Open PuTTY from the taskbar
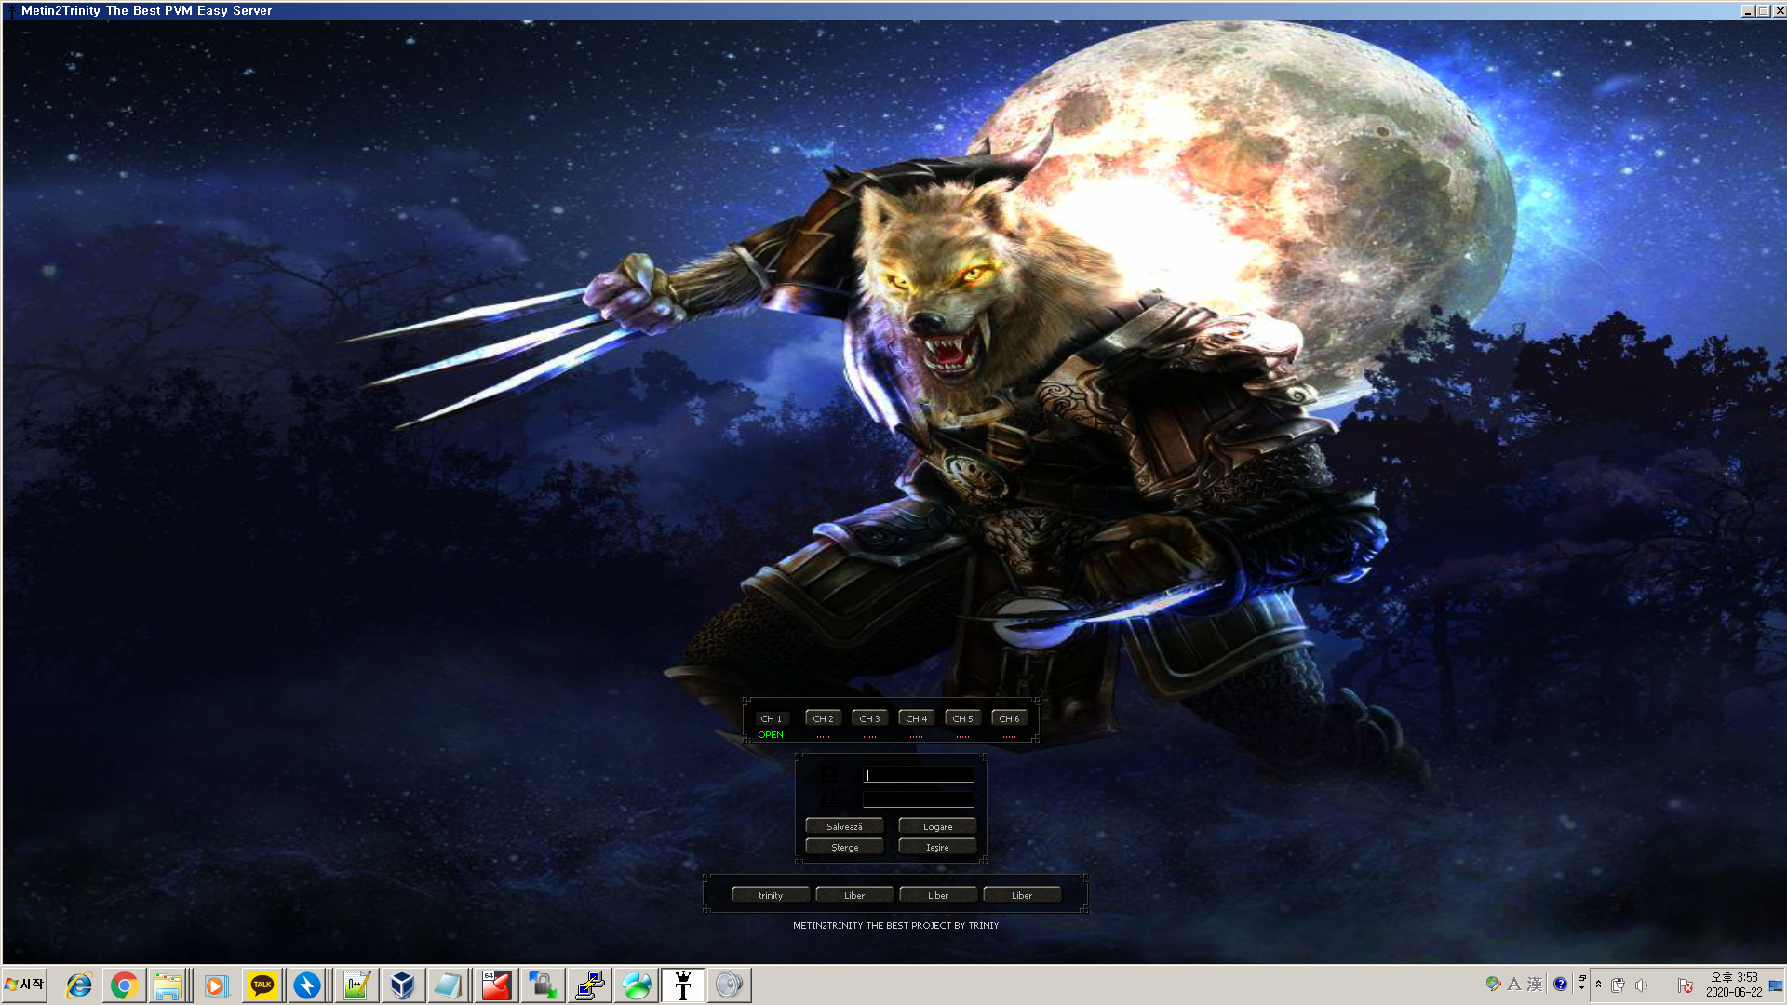Image resolution: width=1787 pixels, height=1005 pixels. 590,985
